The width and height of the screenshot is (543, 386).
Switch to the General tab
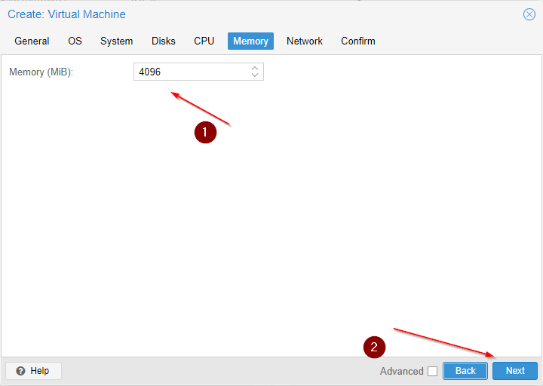click(x=32, y=41)
